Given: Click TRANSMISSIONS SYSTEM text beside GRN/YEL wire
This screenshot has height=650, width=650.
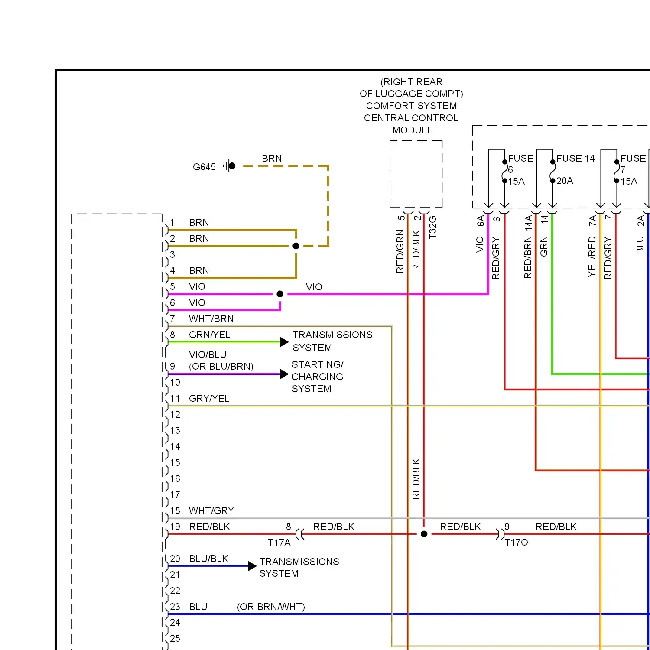Looking at the screenshot, I should click(x=332, y=341).
